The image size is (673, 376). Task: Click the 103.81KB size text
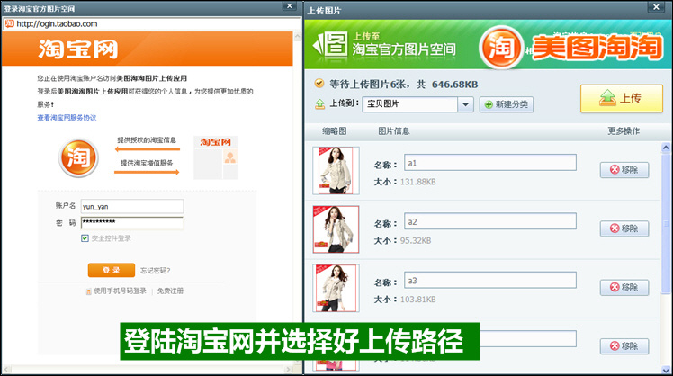[417, 300]
